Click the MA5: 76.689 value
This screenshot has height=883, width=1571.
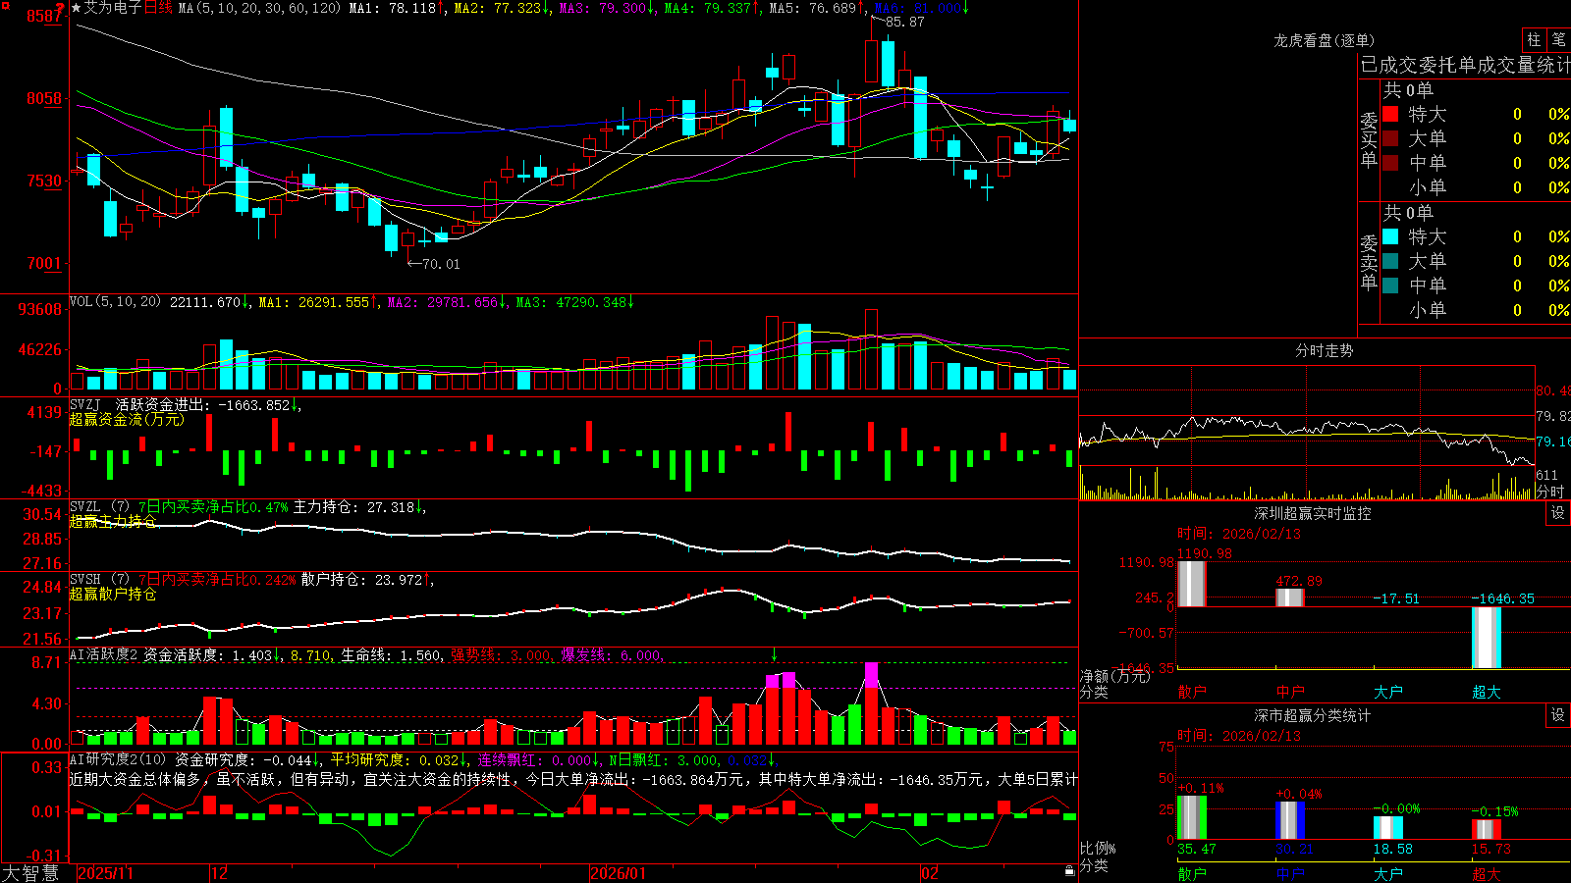coord(818,8)
